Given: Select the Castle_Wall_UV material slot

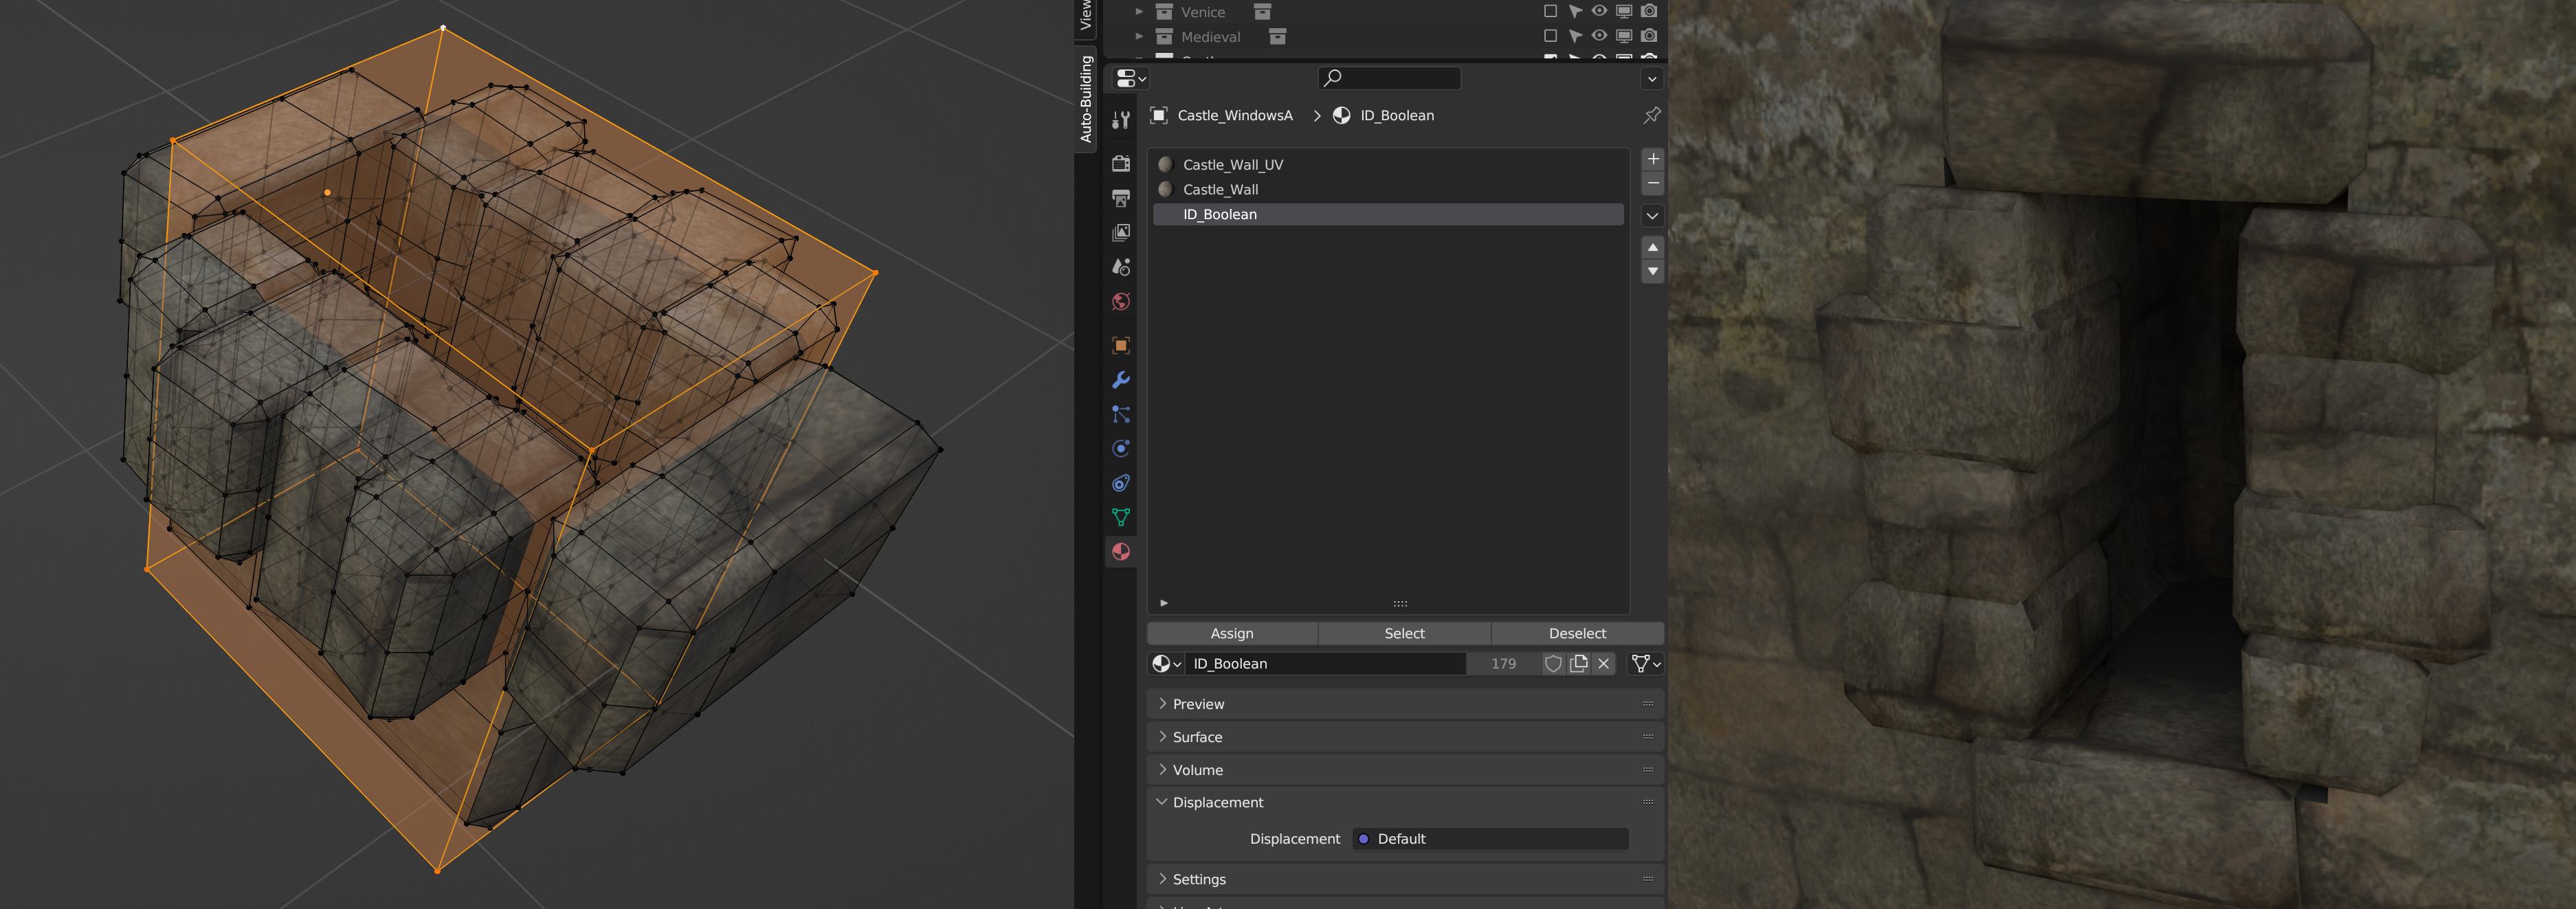Looking at the screenshot, I should pos(1388,164).
